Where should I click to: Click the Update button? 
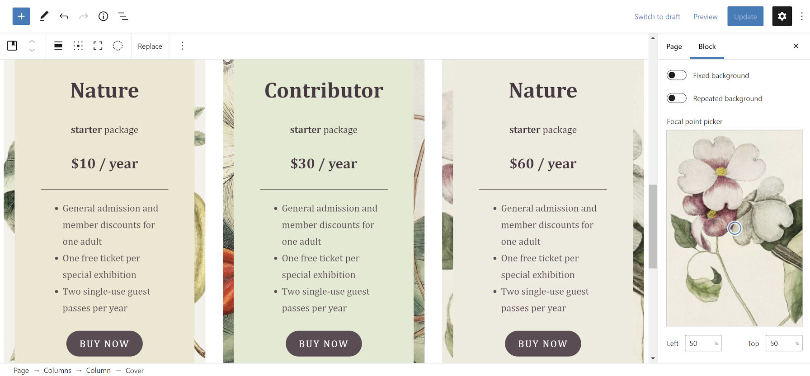(745, 16)
